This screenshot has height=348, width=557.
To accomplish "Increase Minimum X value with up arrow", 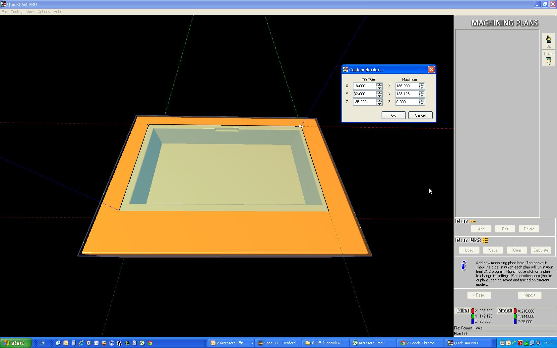I will pyautogui.click(x=379, y=84).
